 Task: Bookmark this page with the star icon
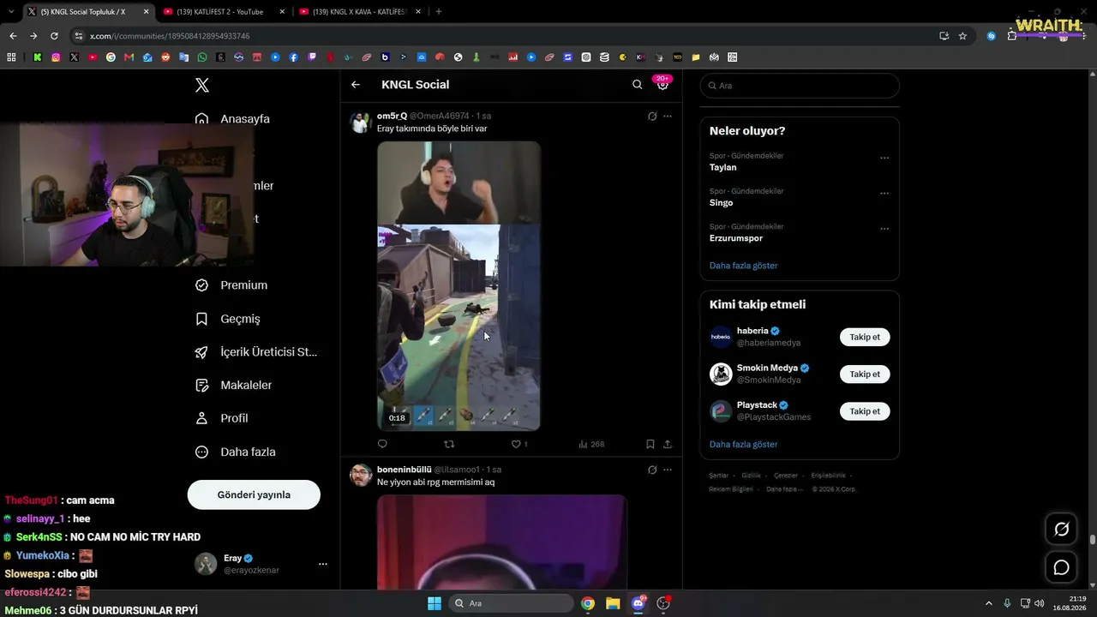click(x=962, y=36)
